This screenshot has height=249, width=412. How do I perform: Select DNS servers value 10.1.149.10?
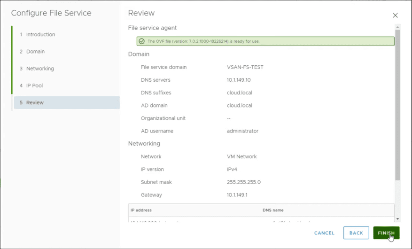pos(239,80)
